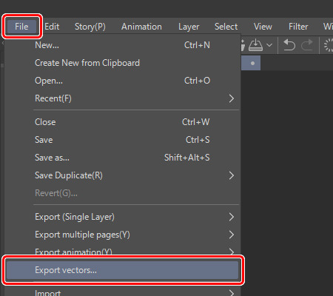Expand Export (Single Layer) submenu
The height and width of the screenshot is (296, 333).
click(x=123, y=217)
